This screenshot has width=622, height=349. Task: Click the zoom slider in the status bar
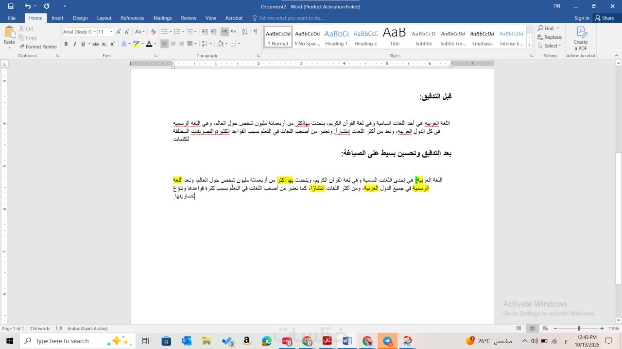coord(579,328)
